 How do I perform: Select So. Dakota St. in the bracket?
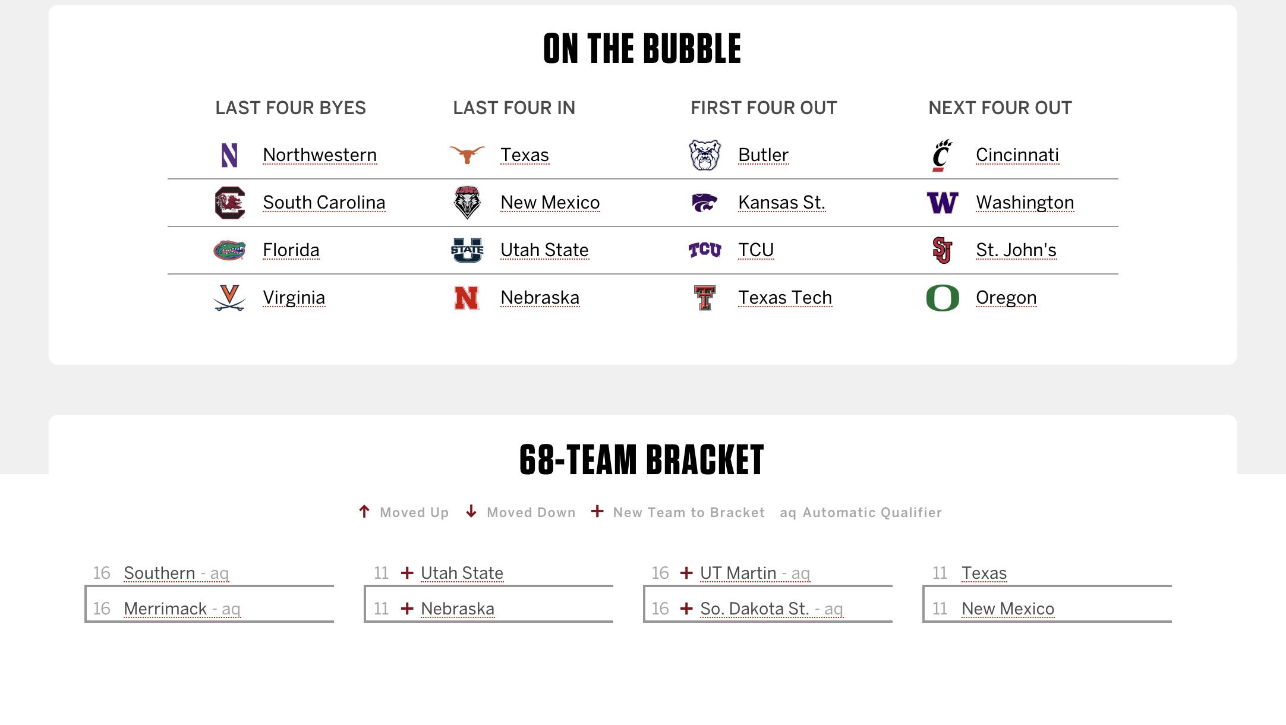[754, 609]
